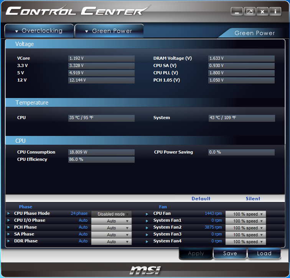290x278 pixels.
Task: Click the 3.328 V value field
Action: point(101,66)
